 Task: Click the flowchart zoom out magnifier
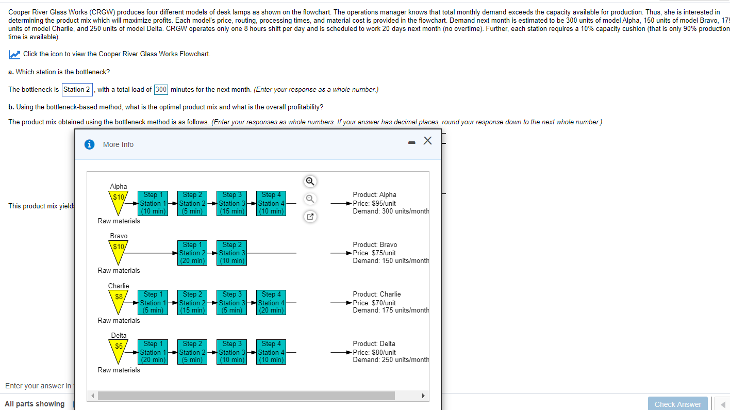[x=309, y=199]
